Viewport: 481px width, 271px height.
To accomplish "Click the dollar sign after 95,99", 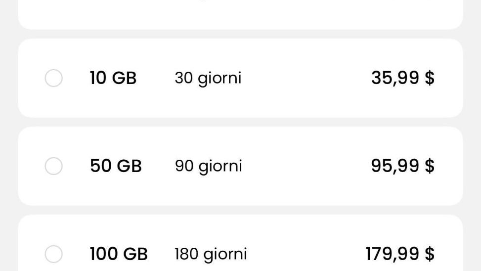I will tap(430, 166).
